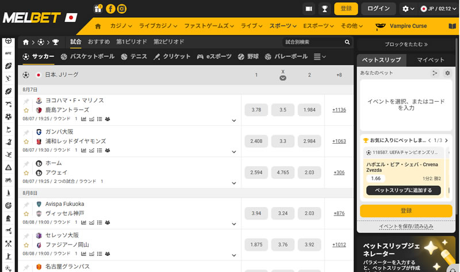This screenshot has width=460, height=272.
Task: Collapse panel with ブロックをたたむ
Action: click(406, 44)
